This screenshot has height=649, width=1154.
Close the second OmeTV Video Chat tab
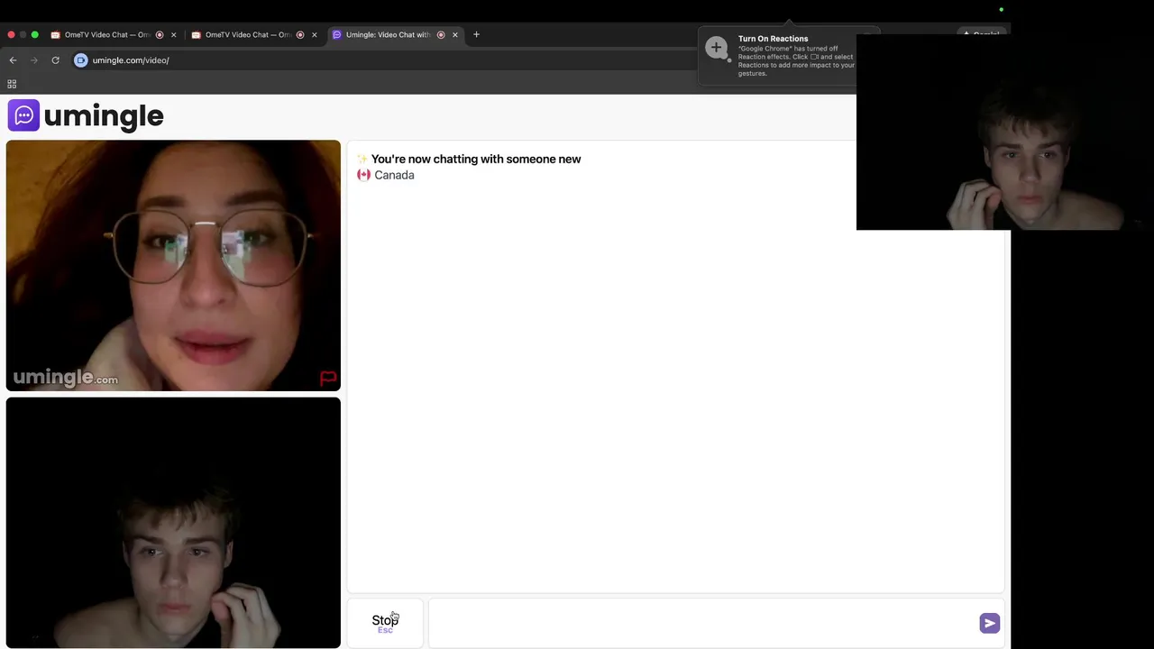click(x=314, y=35)
